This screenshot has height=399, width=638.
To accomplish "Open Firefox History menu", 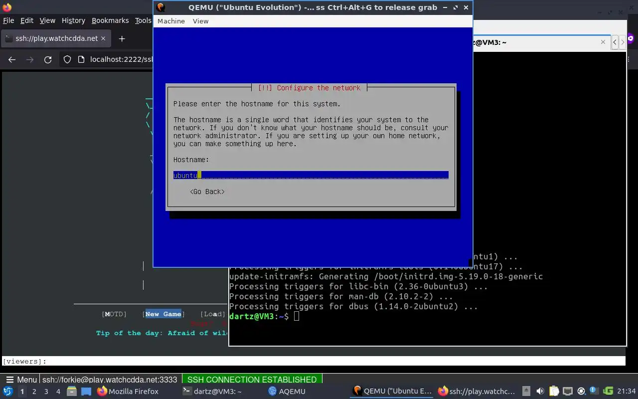I will 73,20.
